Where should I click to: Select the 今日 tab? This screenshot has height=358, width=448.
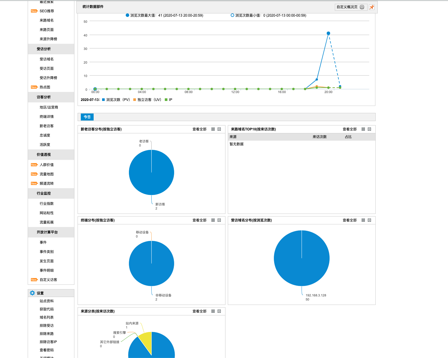(x=87, y=117)
